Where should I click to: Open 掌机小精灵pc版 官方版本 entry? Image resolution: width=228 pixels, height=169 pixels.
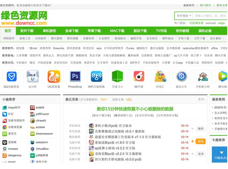point(113,126)
